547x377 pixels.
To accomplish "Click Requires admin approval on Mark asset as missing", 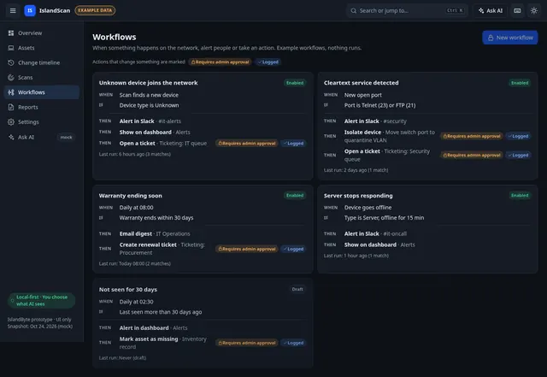I will tap(247, 343).
